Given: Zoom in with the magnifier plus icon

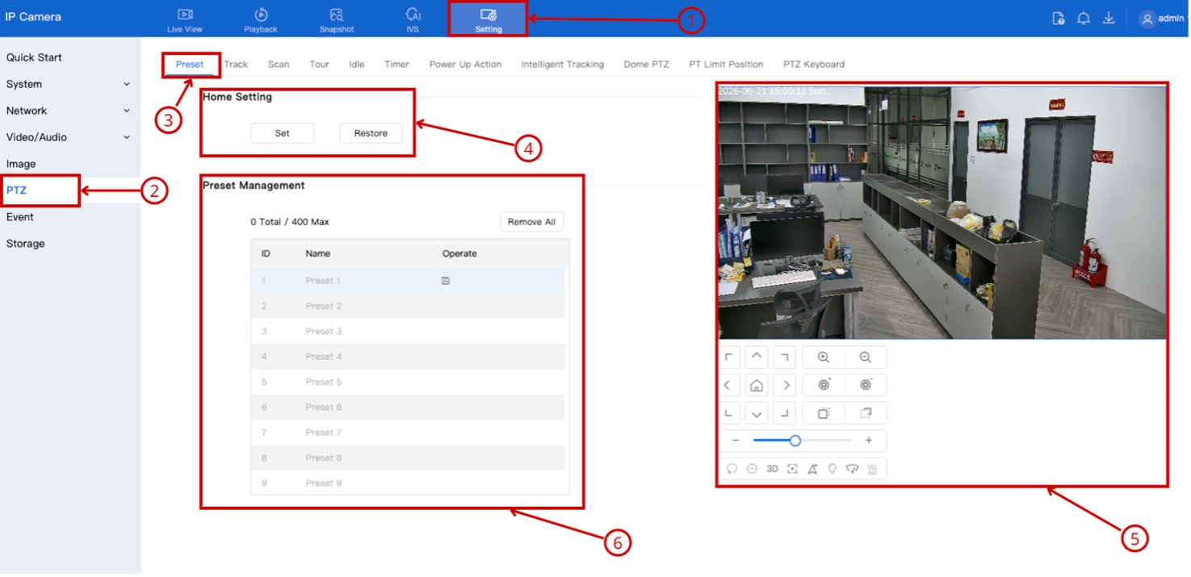Looking at the screenshot, I should pos(824,357).
